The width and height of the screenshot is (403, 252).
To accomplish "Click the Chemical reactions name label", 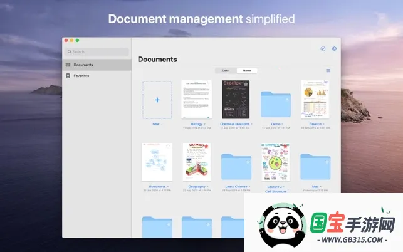I will (x=234, y=124).
